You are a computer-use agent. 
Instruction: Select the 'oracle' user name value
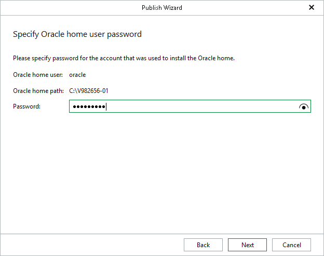(x=77, y=75)
